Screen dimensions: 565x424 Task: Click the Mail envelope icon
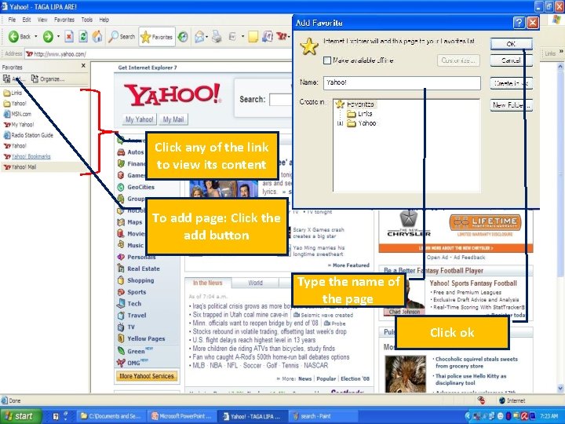(x=199, y=36)
